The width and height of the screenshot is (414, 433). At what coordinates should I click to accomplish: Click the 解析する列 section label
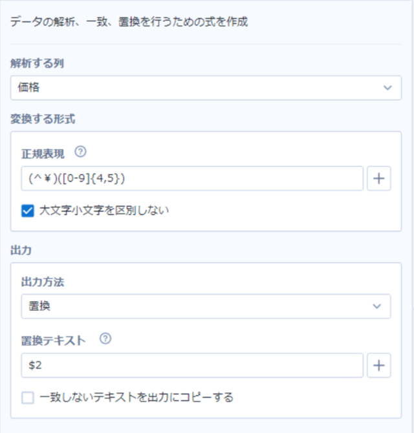pyautogui.click(x=37, y=63)
